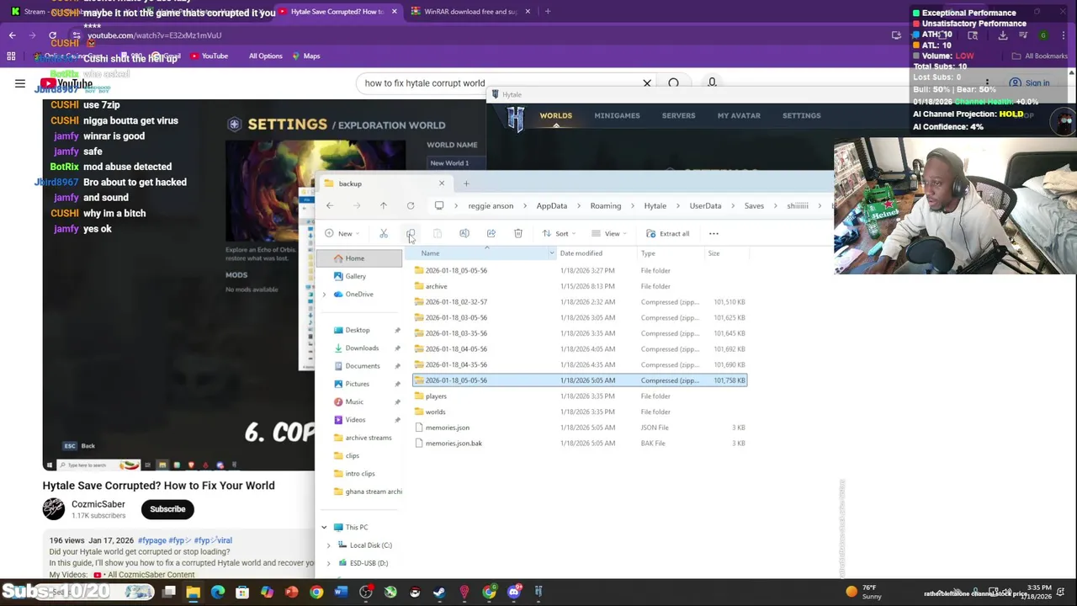Viewport: 1077px width, 606px height.
Task: Click the Hytale breadcrumb in address bar
Action: click(655, 205)
